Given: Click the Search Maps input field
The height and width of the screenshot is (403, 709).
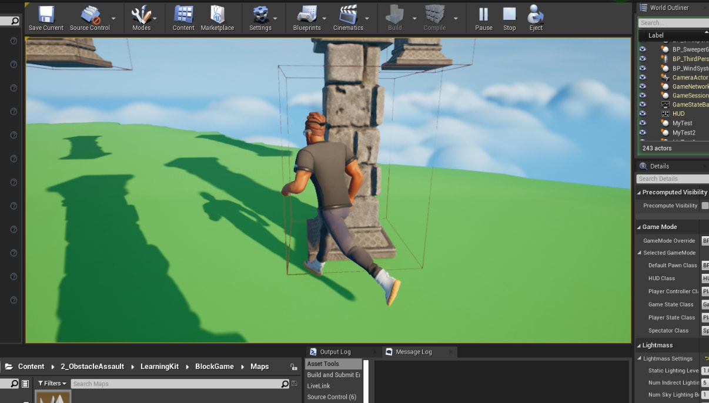Looking at the screenshot, I should click(x=176, y=384).
